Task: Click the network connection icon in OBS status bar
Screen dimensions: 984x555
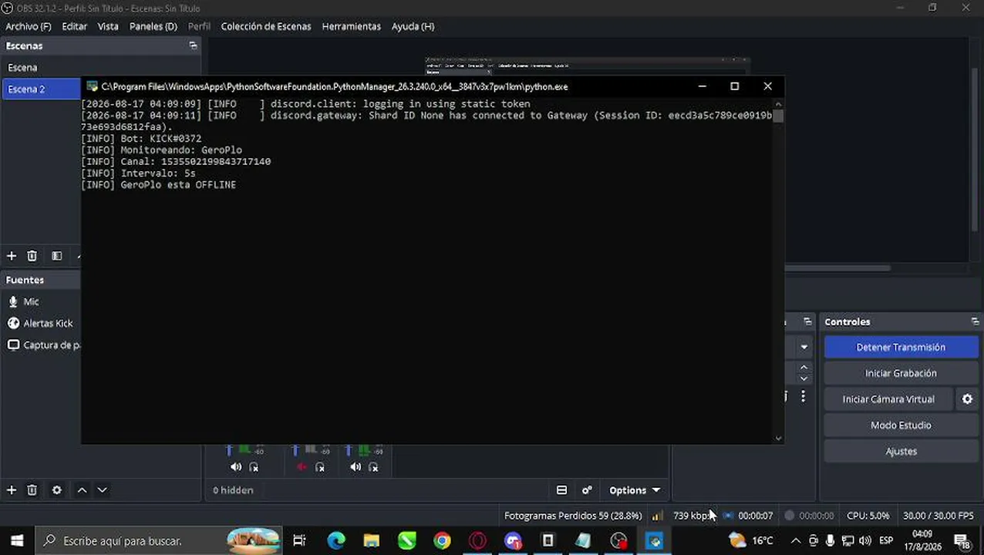Action: click(657, 516)
